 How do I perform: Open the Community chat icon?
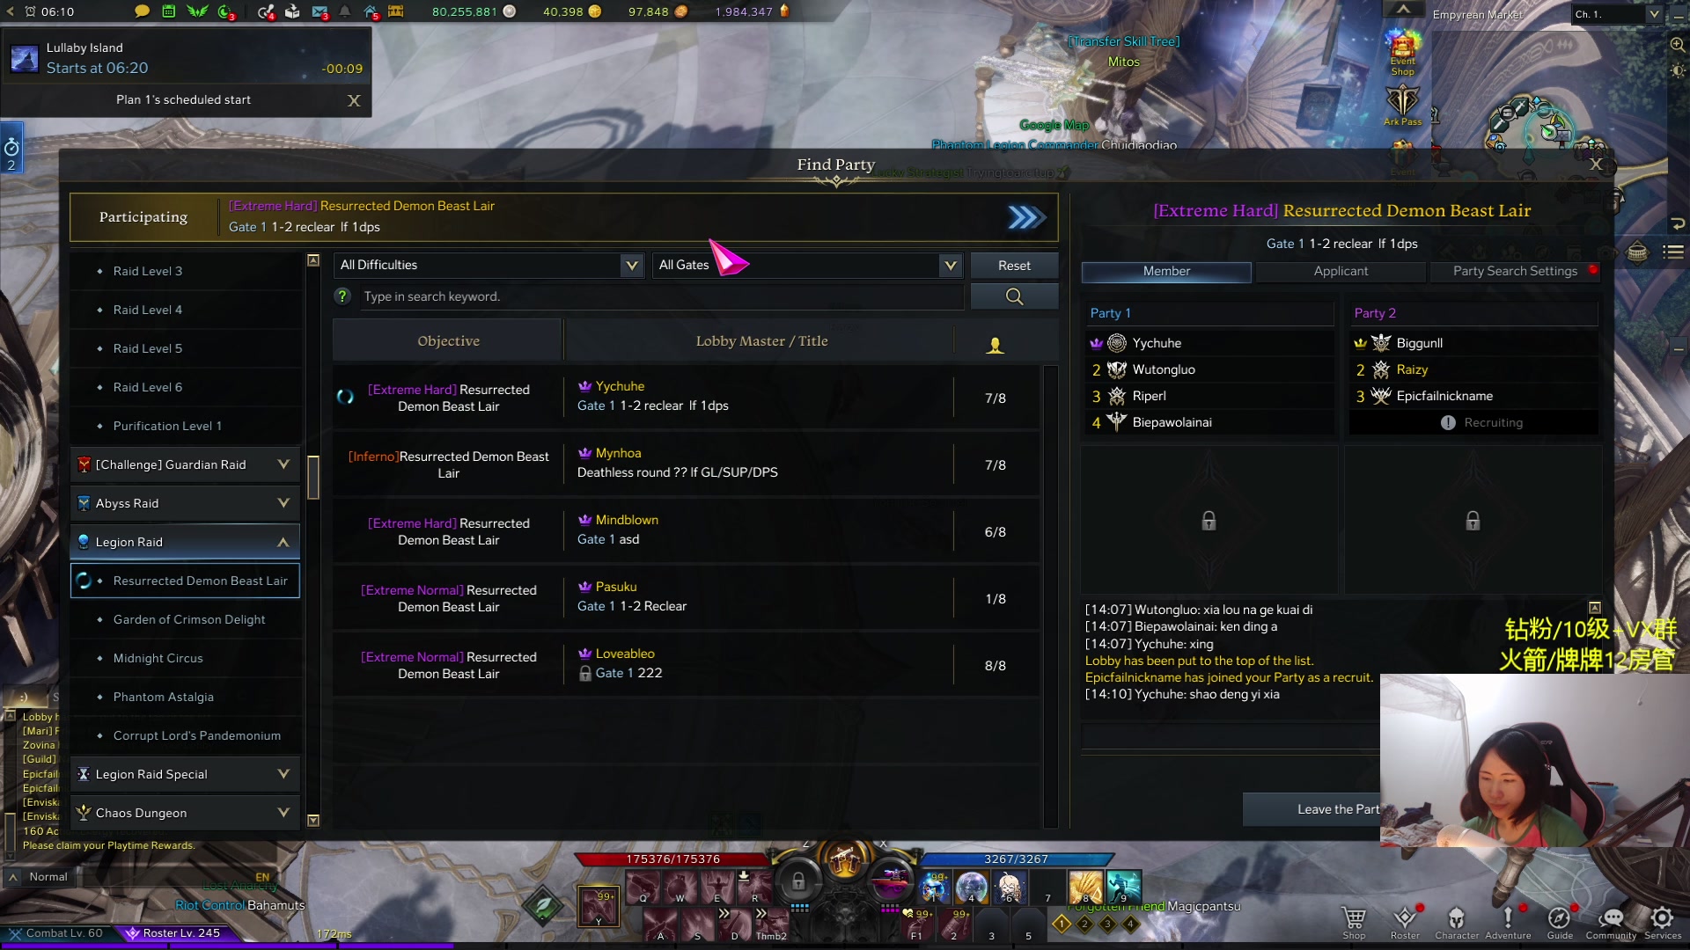coord(1611,922)
